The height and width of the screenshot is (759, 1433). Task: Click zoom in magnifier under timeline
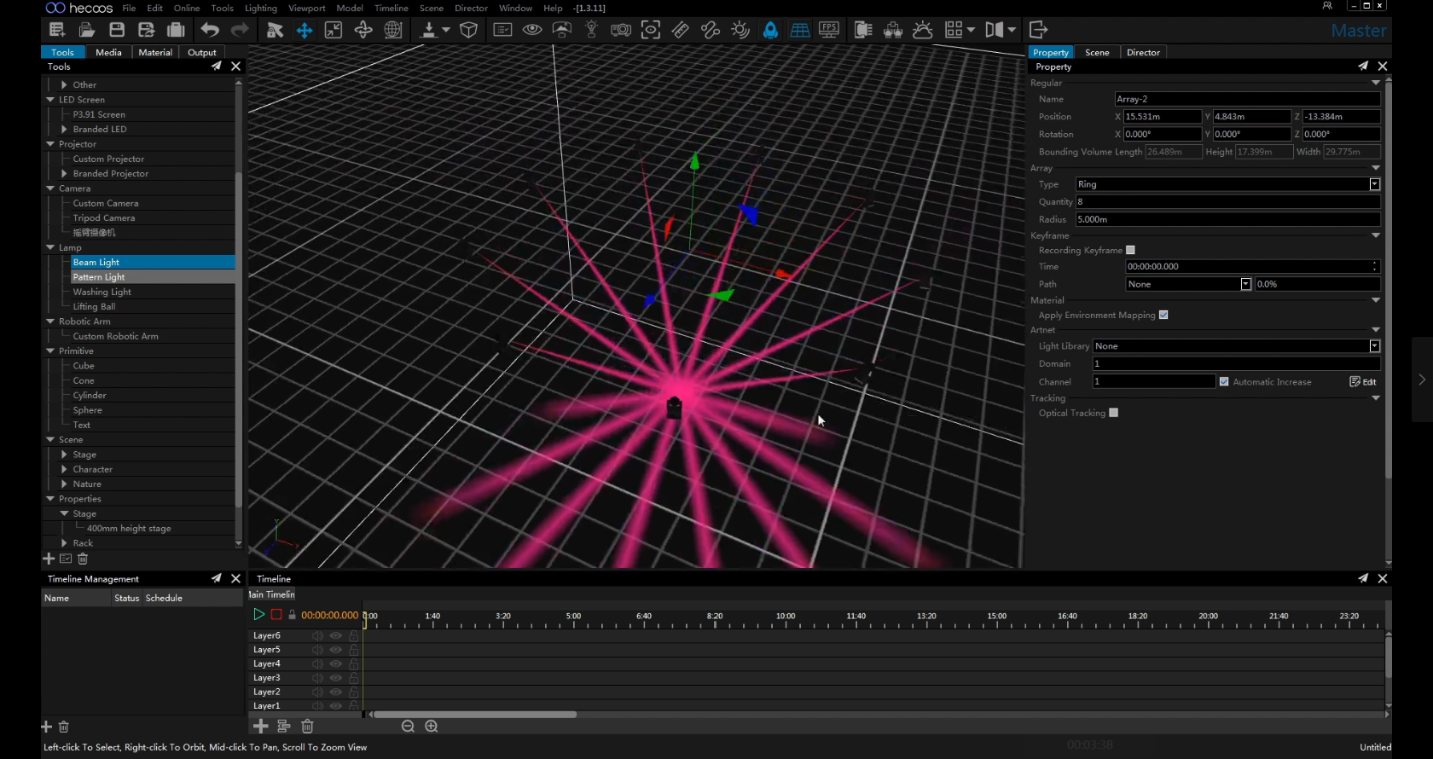tap(432, 727)
